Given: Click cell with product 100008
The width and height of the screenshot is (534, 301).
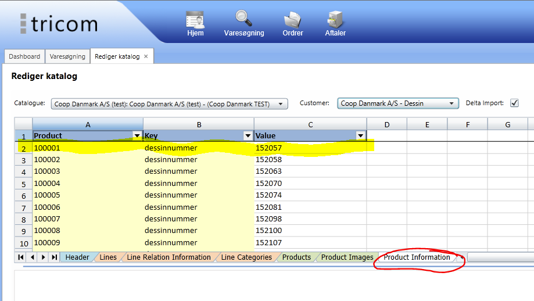Looking at the screenshot, I should click(x=88, y=231).
